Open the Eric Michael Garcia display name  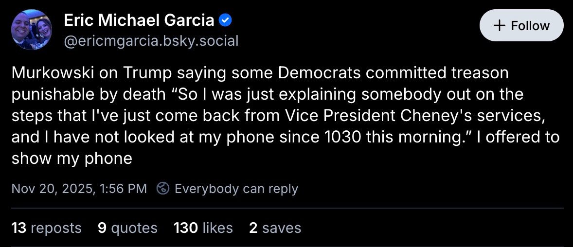[139, 20]
